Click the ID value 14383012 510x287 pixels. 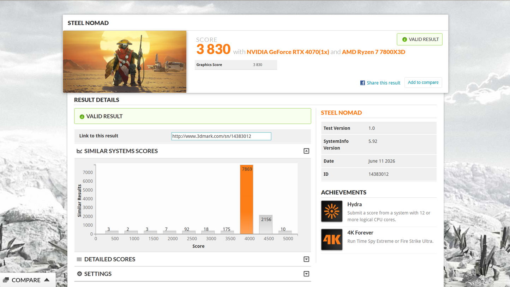(378, 174)
